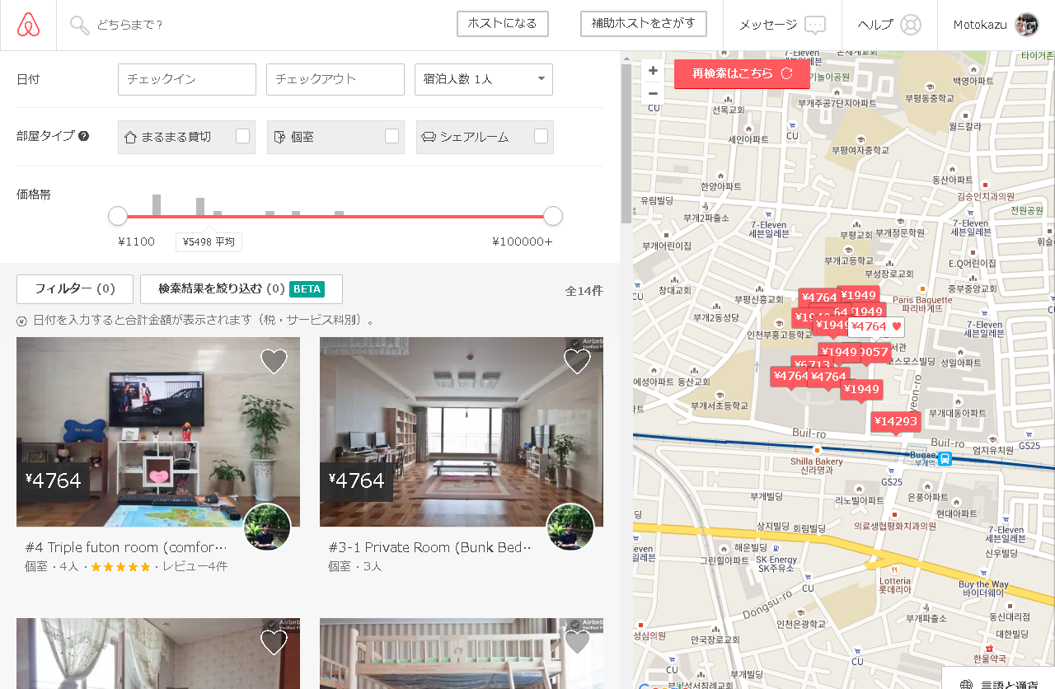Tick the まるまる貸切 checkbox
The height and width of the screenshot is (689, 1055).
(x=242, y=136)
